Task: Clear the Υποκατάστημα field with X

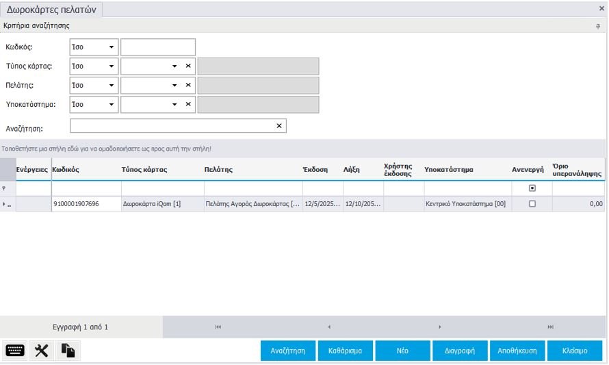Action: [188, 105]
